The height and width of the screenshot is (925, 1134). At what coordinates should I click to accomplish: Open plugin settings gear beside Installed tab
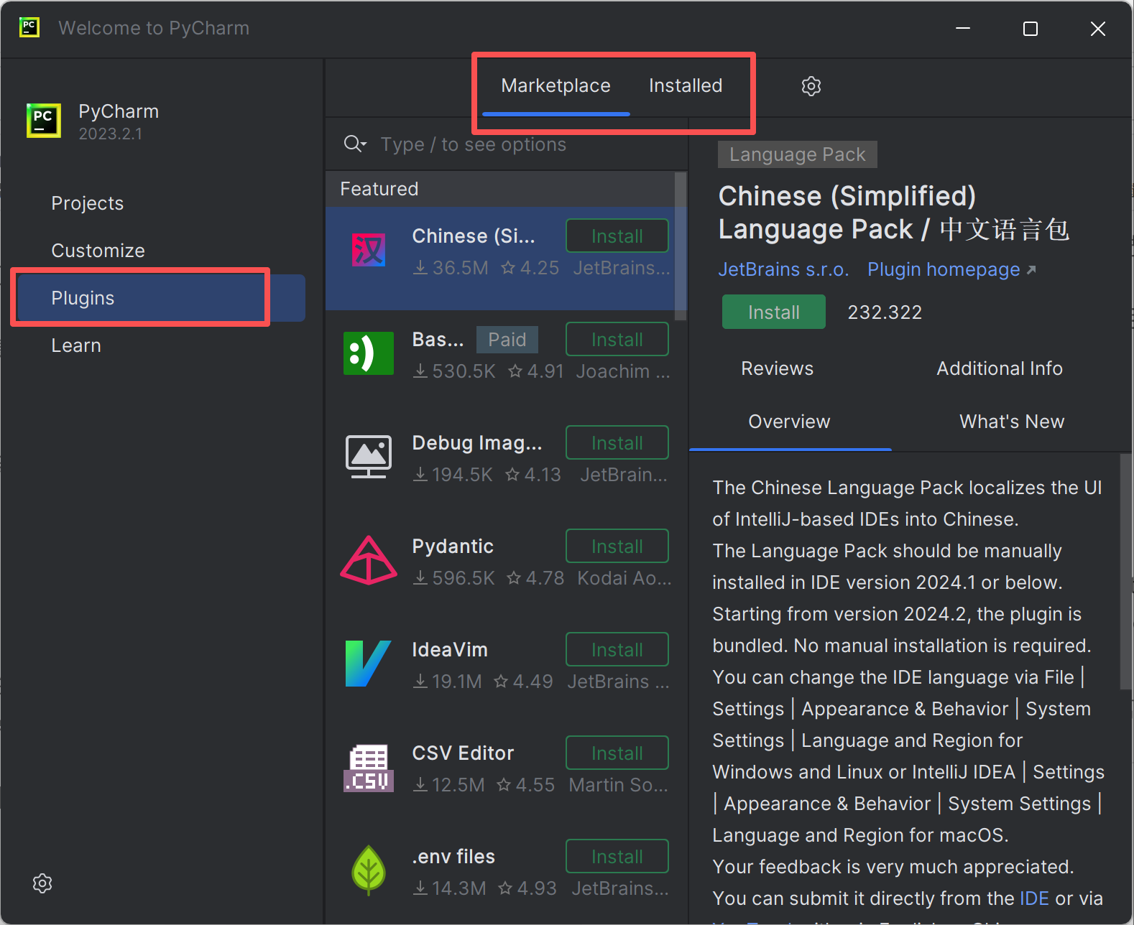[811, 86]
